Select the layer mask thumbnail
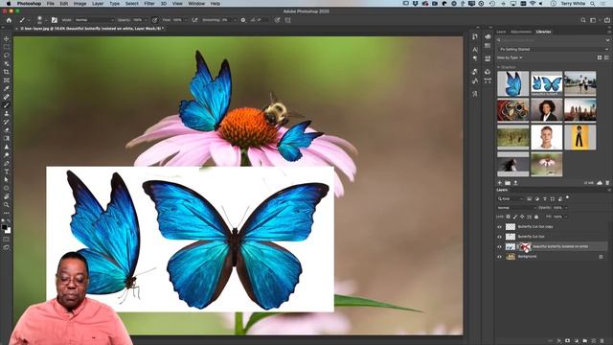The width and height of the screenshot is (613, 345). click(x=525, y=247)
